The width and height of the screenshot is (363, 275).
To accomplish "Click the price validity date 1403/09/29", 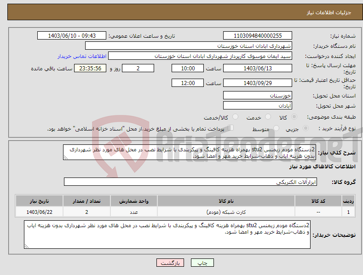I will [x=258, y=83].
